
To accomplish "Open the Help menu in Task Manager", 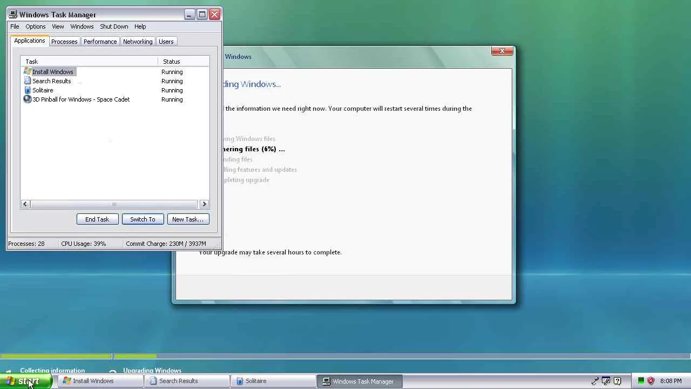I will 140,26.
